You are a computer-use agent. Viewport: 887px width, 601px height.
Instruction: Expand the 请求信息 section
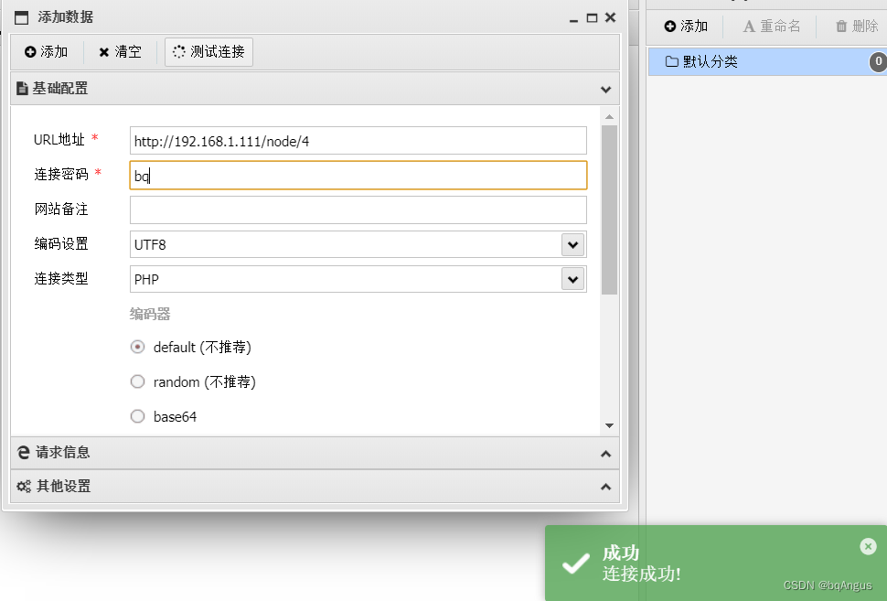click(606, 454)
